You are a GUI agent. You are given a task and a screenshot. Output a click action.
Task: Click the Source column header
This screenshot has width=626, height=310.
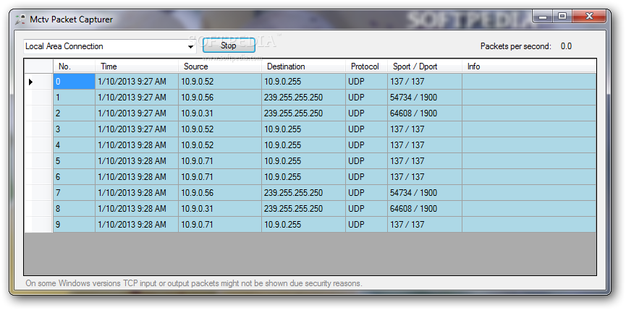point(220,66)
